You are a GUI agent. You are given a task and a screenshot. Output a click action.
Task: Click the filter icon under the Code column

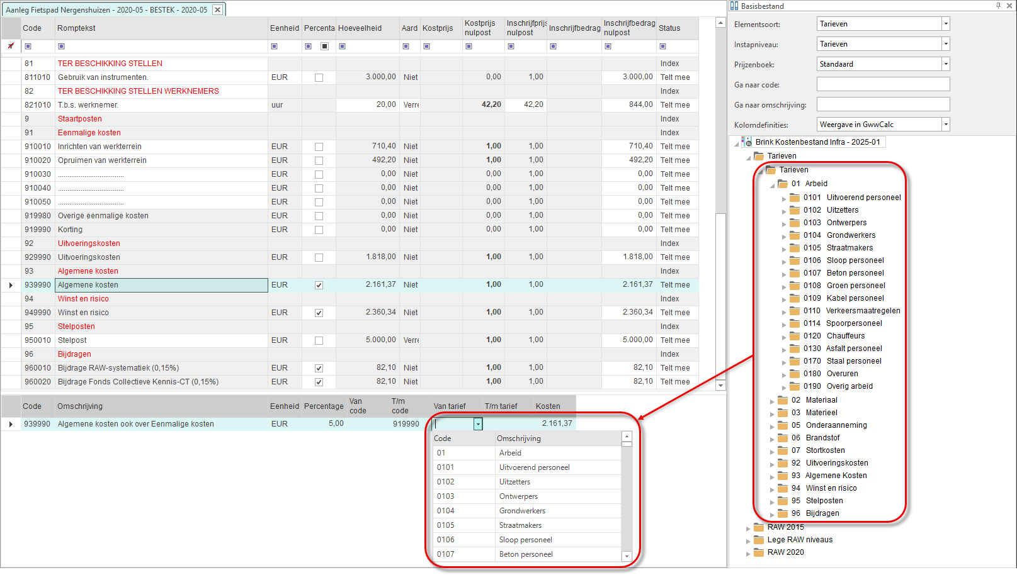pos(28,46)
